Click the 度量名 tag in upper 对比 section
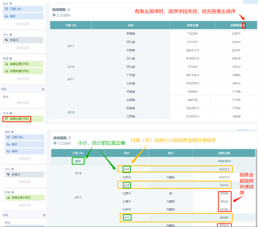This screenshot has height=227, width=258. (23, 40)
